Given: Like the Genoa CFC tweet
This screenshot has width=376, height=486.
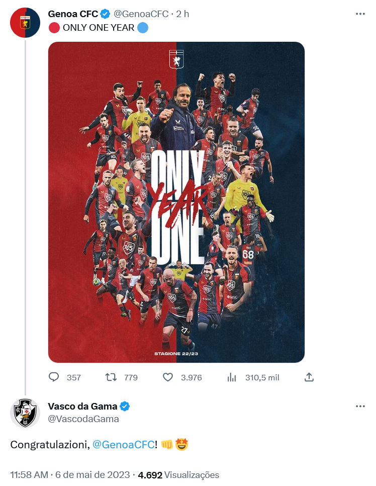Looking at the screenshot, I should tap(168, 377).
